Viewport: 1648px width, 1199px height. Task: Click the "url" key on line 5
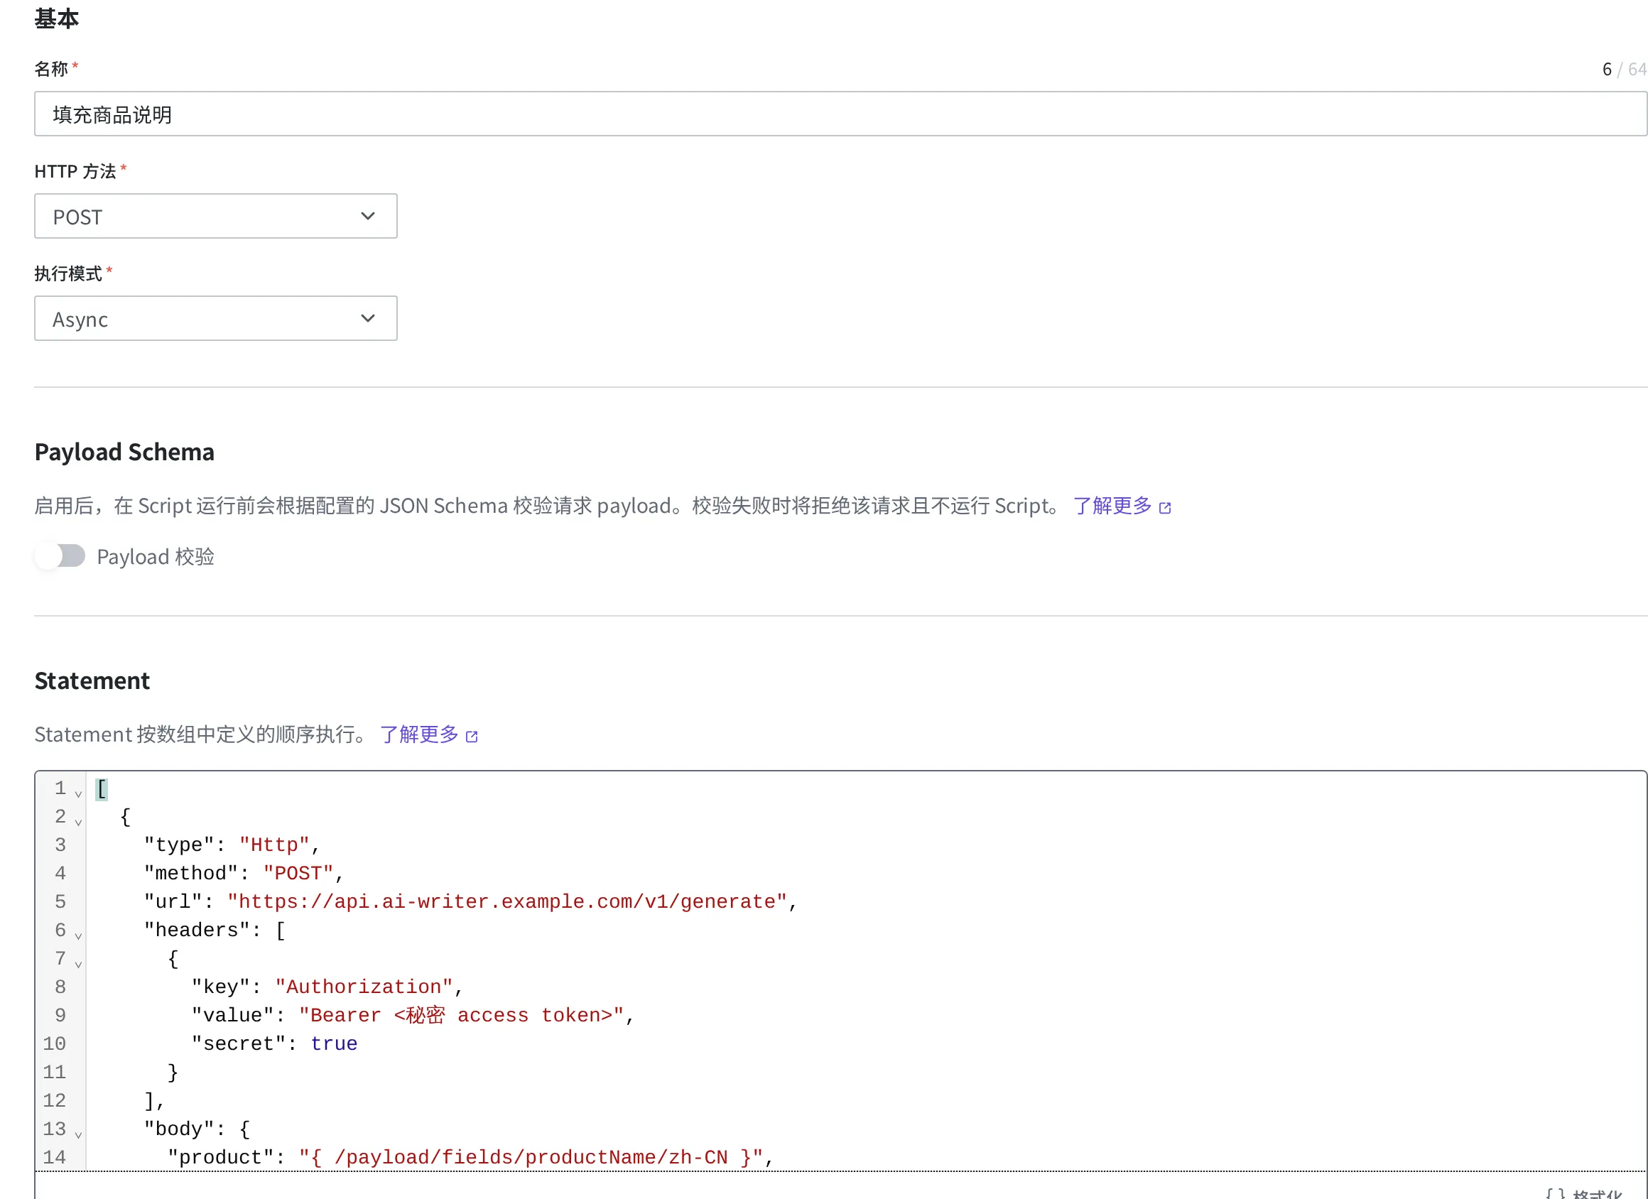173,902
